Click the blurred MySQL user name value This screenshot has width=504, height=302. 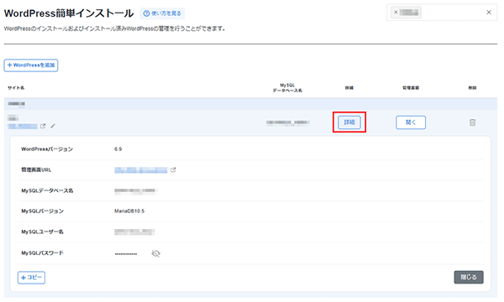134,232
